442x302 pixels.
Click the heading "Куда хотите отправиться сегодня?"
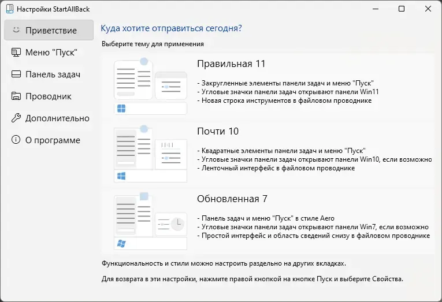click(172, 28)
